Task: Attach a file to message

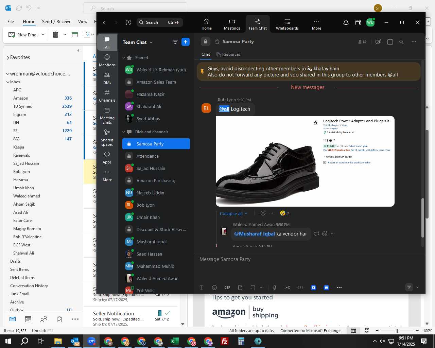Action: (240, 288)
